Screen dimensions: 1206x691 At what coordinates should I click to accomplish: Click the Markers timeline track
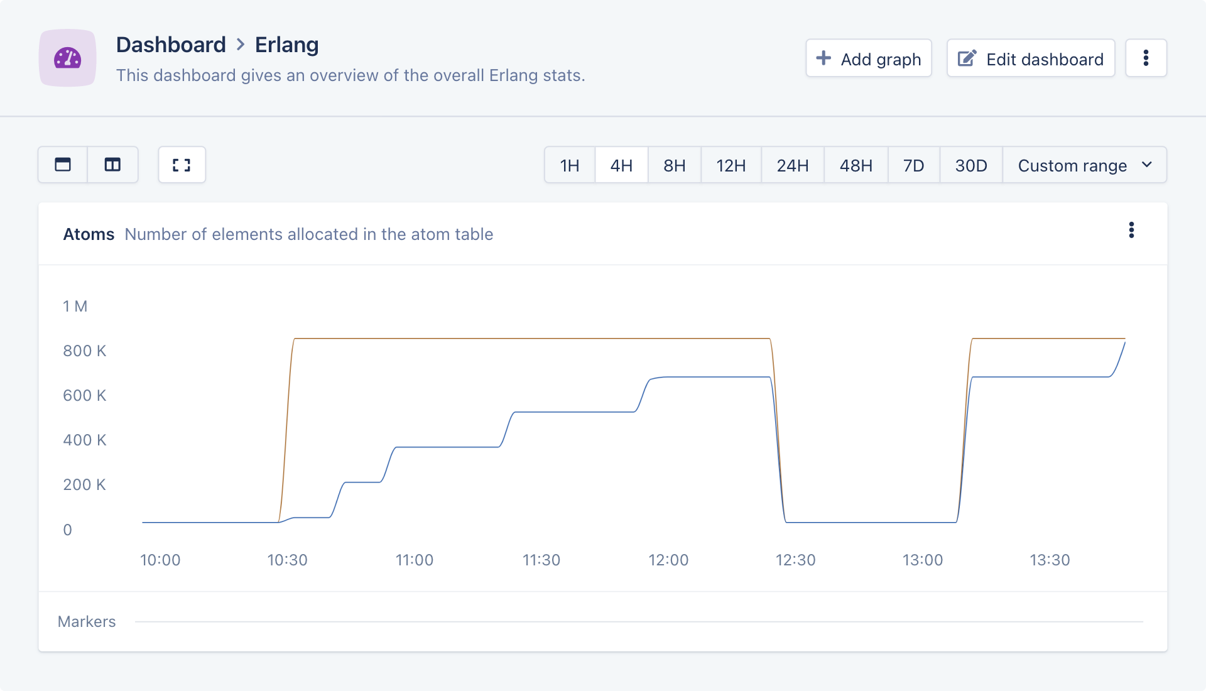(639, 622)
